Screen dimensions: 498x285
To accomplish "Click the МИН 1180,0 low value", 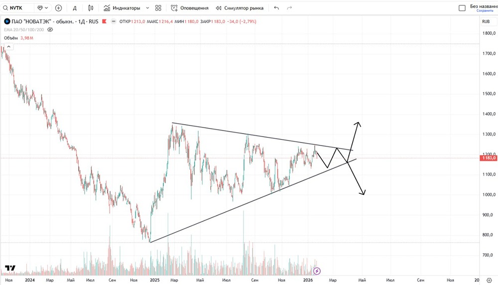I will [x=186, y=21].
